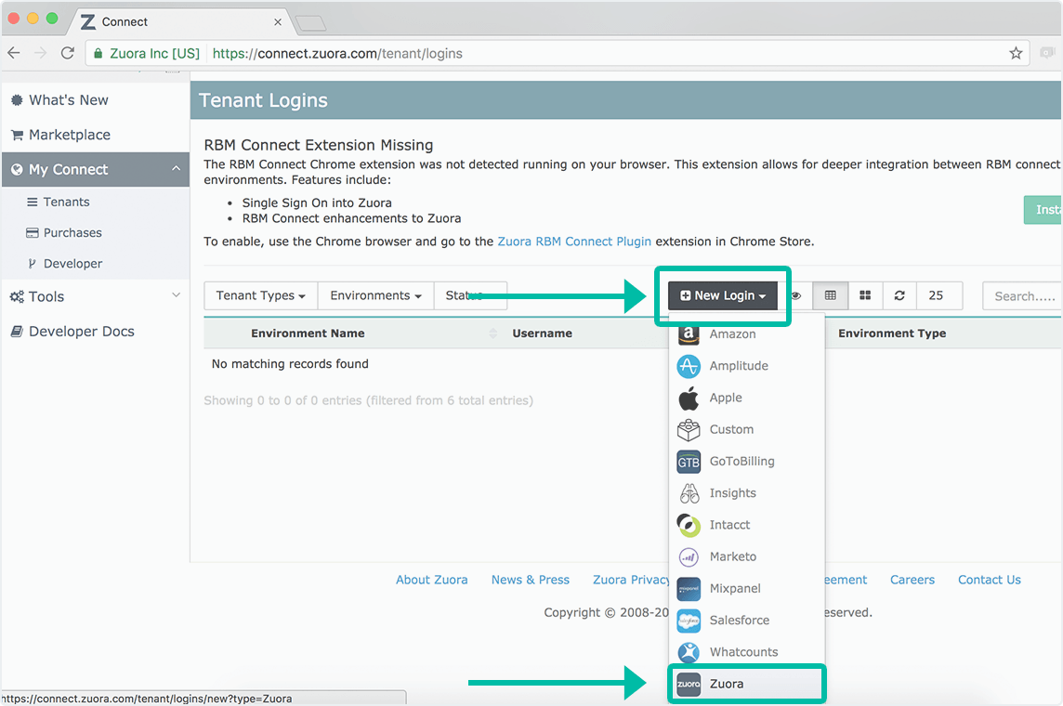This screenshot has height=706, width=1063.
Task: Click the Amazon logo icon in the dropdown
Action: pyautogui.click(x=689, y=333)
